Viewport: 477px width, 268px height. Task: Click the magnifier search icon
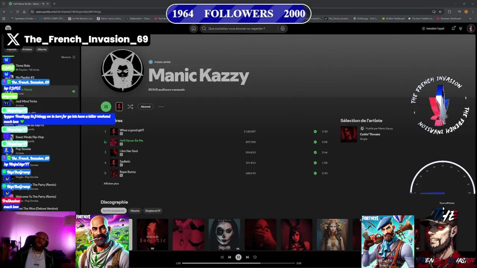click(204, 29)
